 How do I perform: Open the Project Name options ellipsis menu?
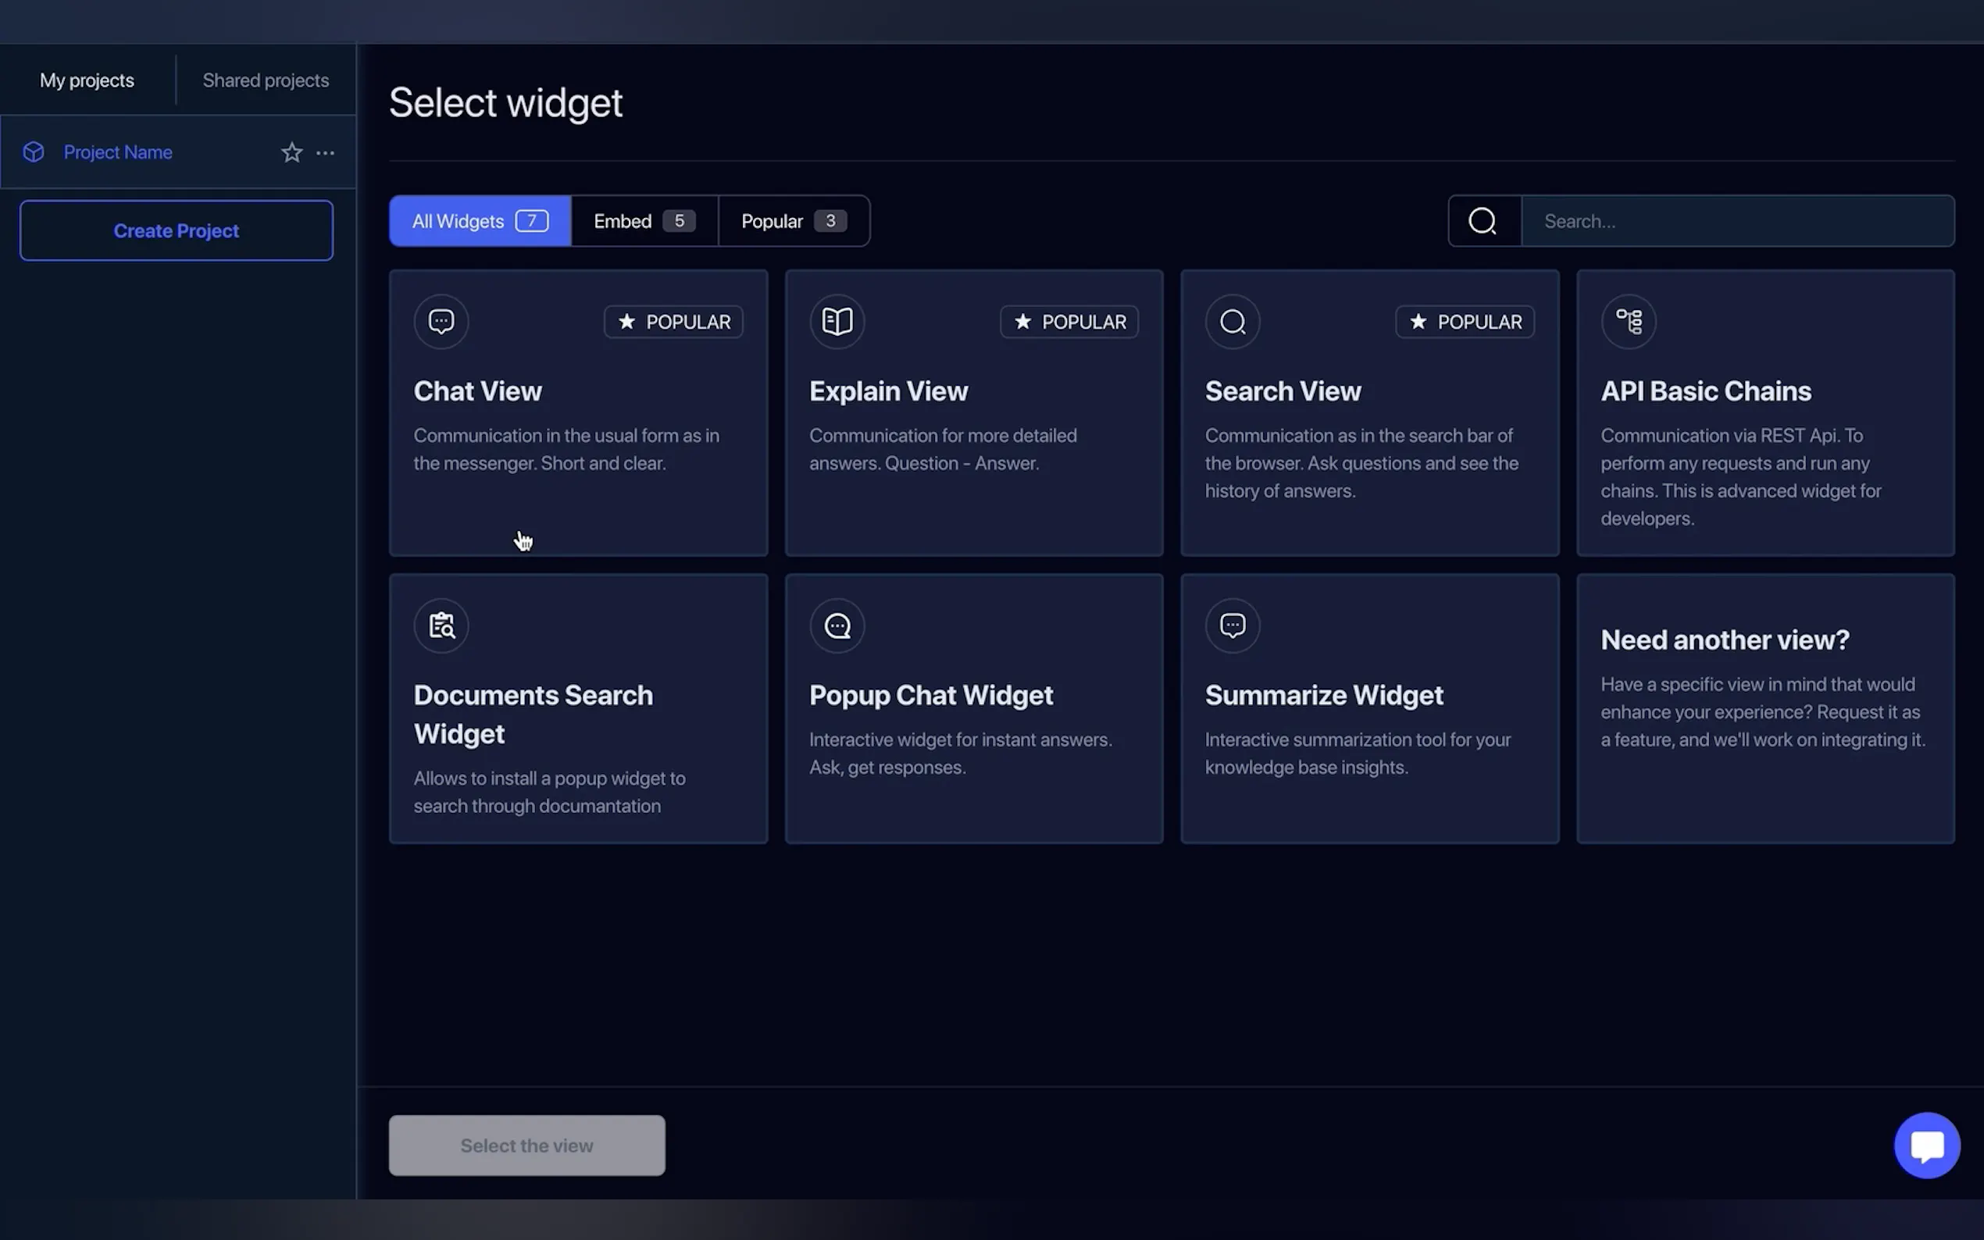tap(325, 152)
